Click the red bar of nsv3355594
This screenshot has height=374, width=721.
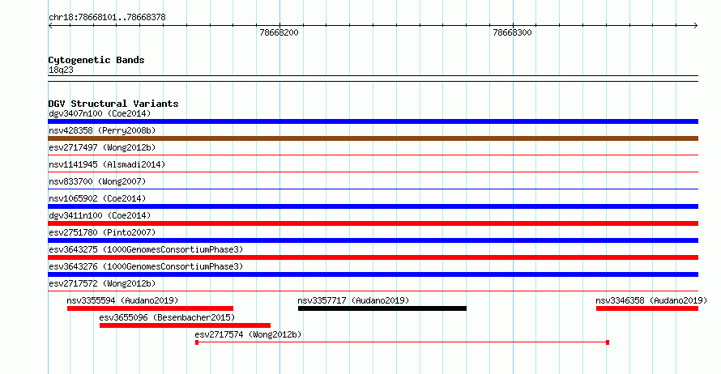click(x=150, y=308)
